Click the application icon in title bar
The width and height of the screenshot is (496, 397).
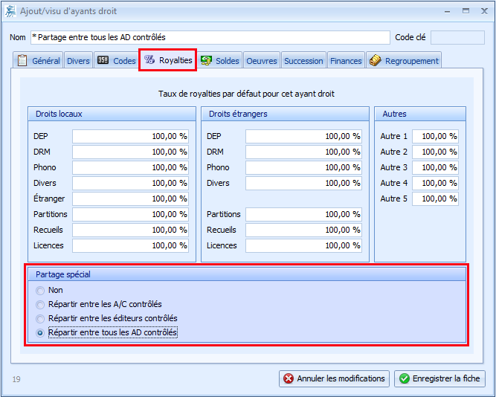point(9,11)
